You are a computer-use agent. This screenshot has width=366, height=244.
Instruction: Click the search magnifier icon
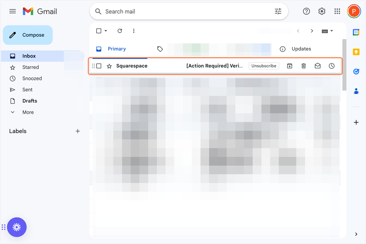[98, 12]
